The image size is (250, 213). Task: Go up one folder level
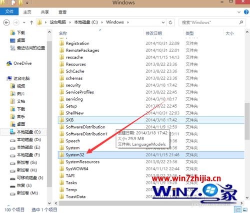pos(31,22)
